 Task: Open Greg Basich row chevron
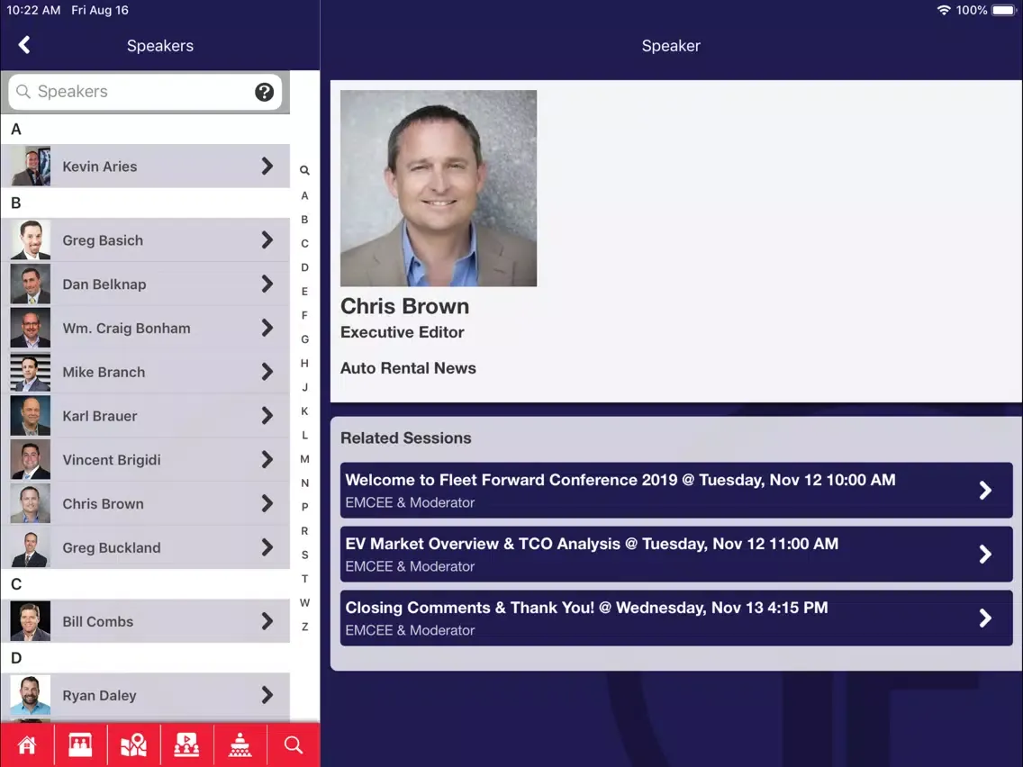[x=267, y=239]
